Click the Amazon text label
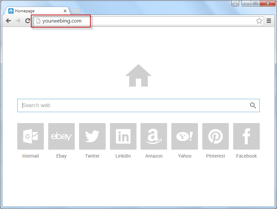277x209 pixels. point(154,156)
